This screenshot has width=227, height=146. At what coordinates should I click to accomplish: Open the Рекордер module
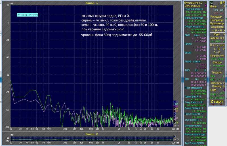coord(216,17)
